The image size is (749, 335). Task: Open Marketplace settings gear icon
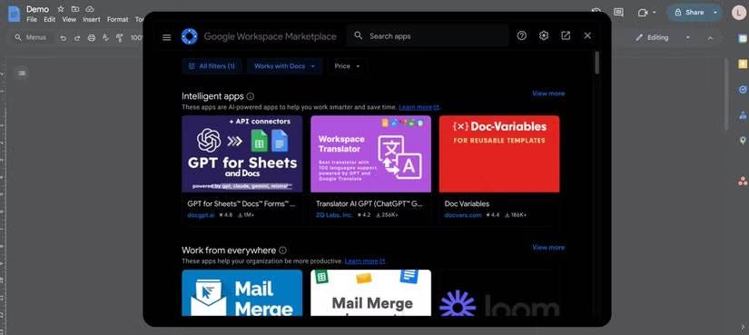pos(544,35)
